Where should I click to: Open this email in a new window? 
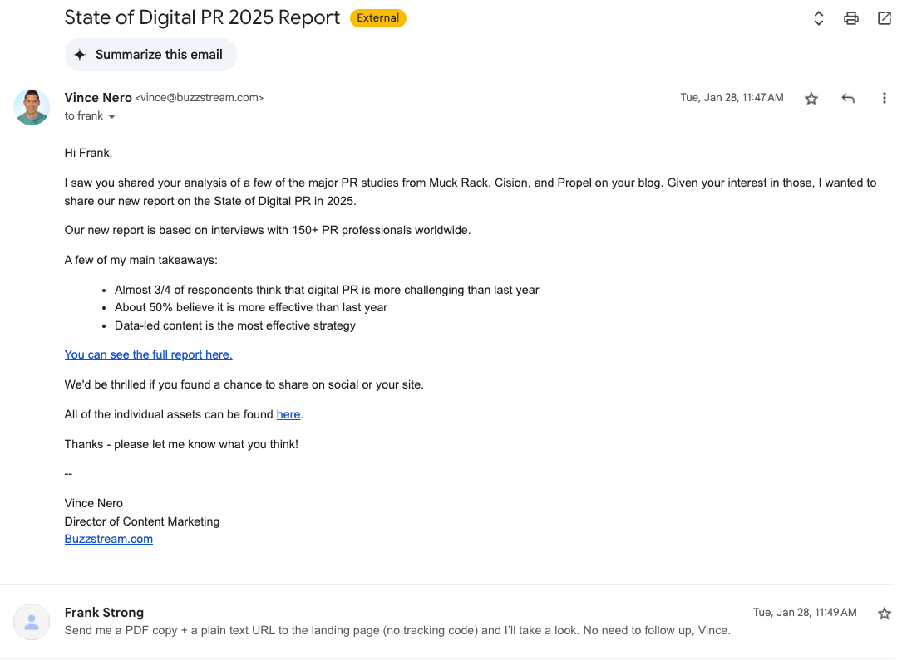point(884,17)
